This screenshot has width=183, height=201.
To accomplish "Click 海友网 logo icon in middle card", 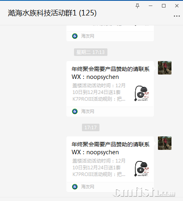I will coord(75,111).
